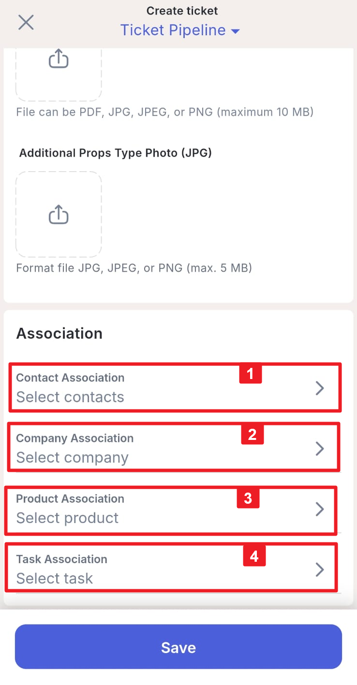Click the red number 4 badge
This screenshot has width=357, height=685.
(x=254, y=557)
